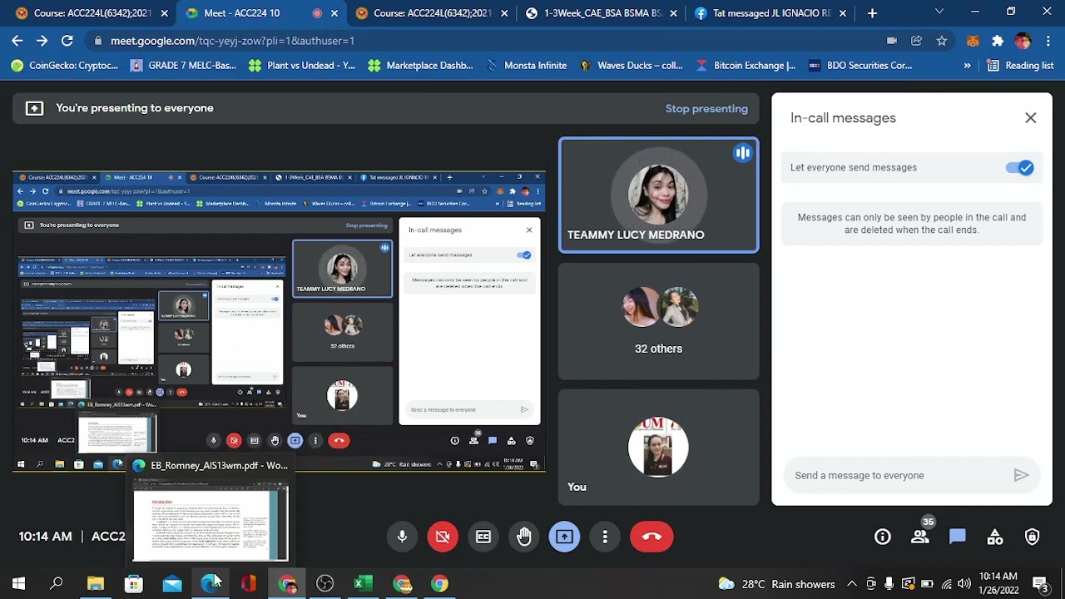This screenshot has height=599, width=1065.
Task: Leave the call with the red button
Action: point(651,537)
